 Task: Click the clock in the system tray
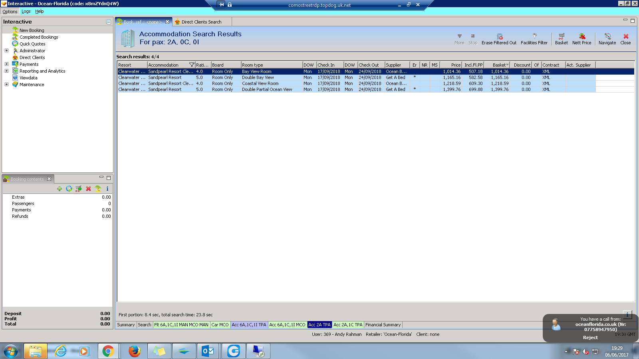[x=617, y=351]
